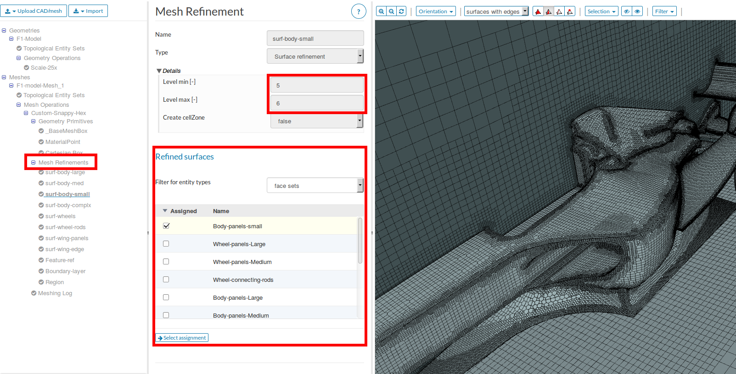Check the Body-panels-Medium checkbox
Image resolution: width=736 pixels, height=374 pixels.
(x=166, y=315)
